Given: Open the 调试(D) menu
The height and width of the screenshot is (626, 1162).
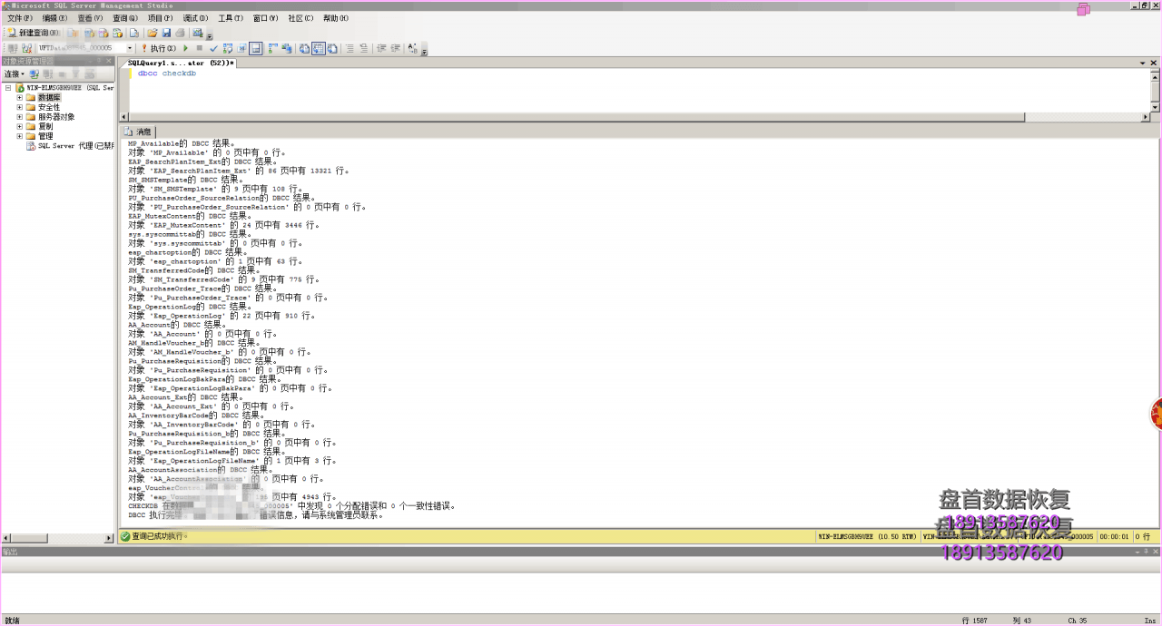Looking at the screenshot, I should (x=196, y=18).
